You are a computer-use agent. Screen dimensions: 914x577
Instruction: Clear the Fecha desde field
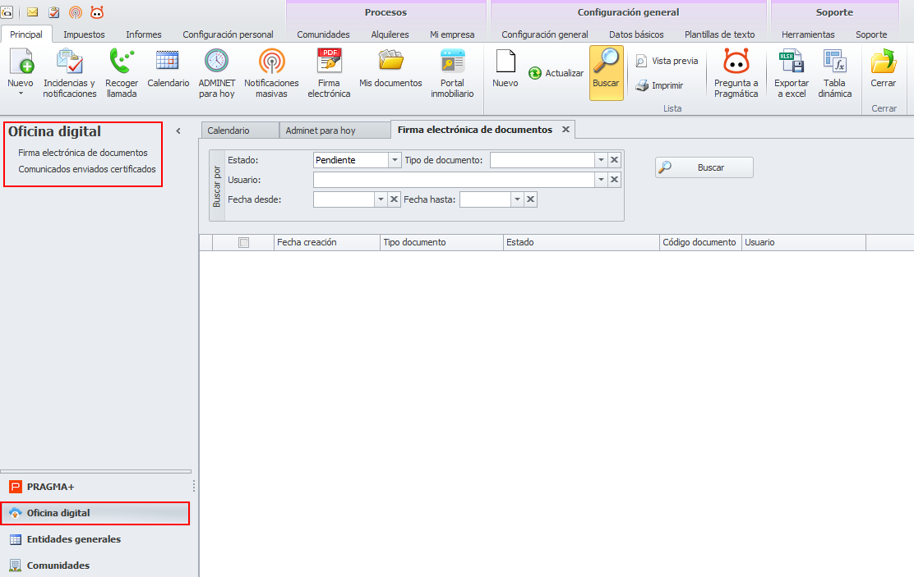(394, 199)
